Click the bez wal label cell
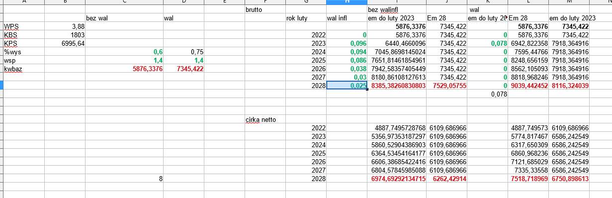612x198 pixels. click(124, 18)
